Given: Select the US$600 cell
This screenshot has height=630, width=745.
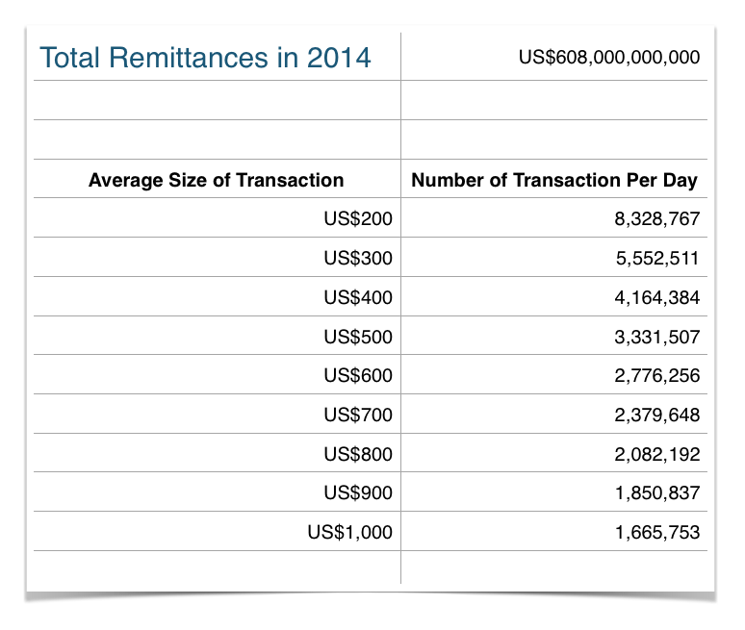Looking at the screenshot, I should tap(358, 376).
